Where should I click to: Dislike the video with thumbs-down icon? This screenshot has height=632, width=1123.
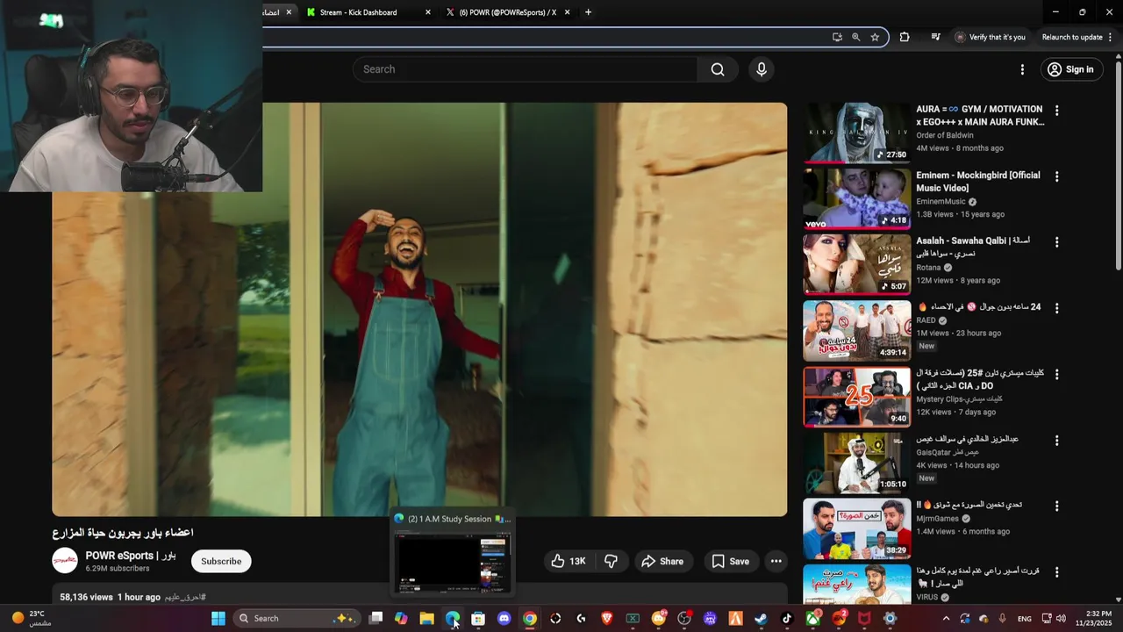click(612, 561)
